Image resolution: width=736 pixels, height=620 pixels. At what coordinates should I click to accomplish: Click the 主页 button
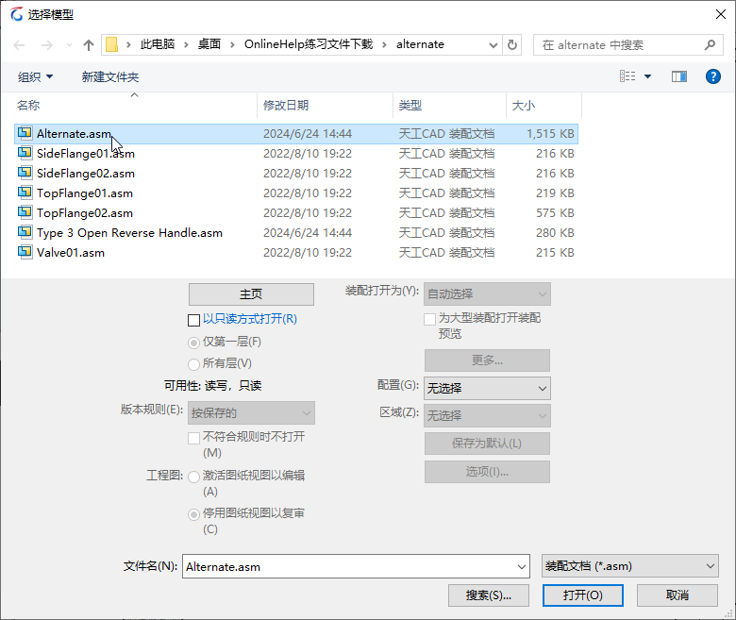pyautogui.click(x=251, y=294)
